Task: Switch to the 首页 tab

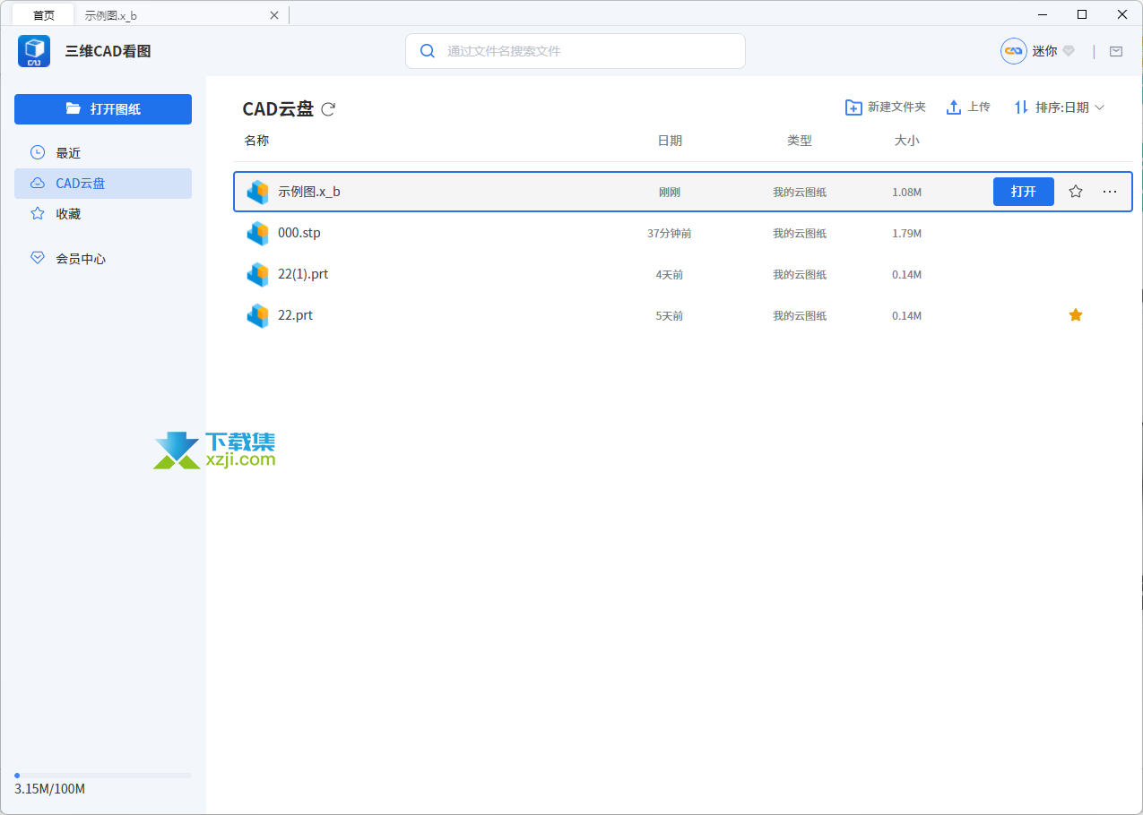Action: click(x=43, y=15)
